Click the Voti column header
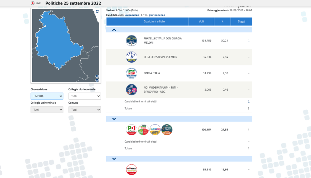Screen dimensions: 311x178 (x=201, y=22)
